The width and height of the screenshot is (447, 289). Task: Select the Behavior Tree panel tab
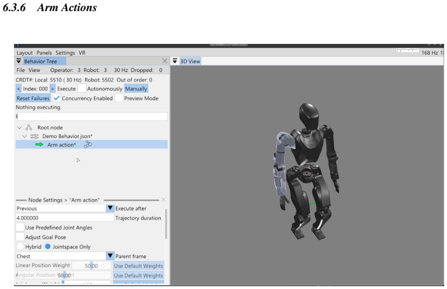tap(44, 61)
